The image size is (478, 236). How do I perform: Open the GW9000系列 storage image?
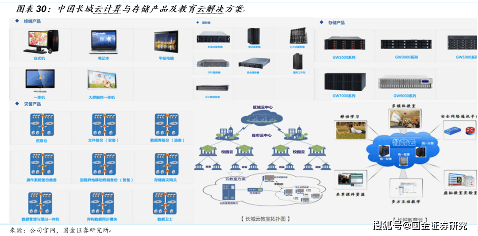point(405,82)
